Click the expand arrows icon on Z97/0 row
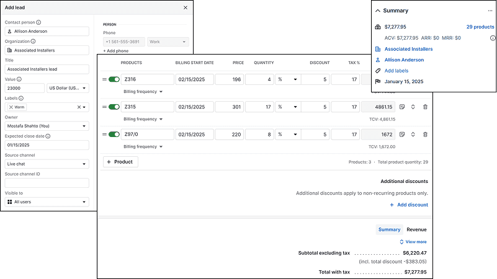Screen dimensions: 497x279 point(413,135)
